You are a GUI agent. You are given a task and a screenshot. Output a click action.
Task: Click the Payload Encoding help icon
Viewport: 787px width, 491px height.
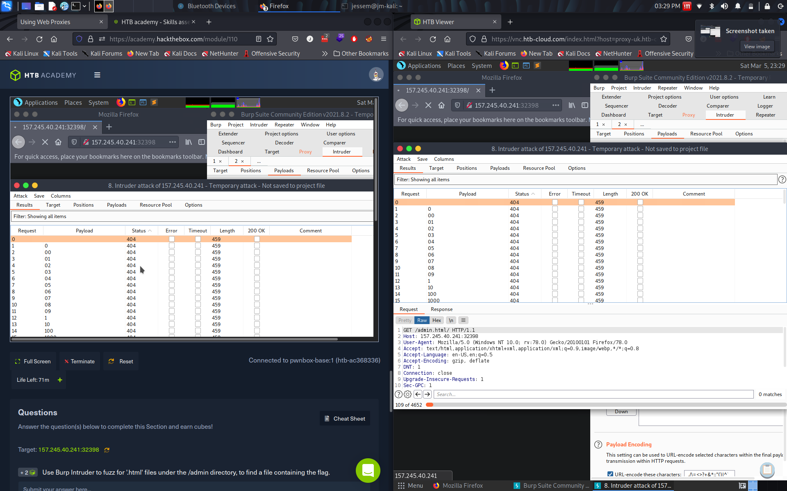(x=598, y=445)
